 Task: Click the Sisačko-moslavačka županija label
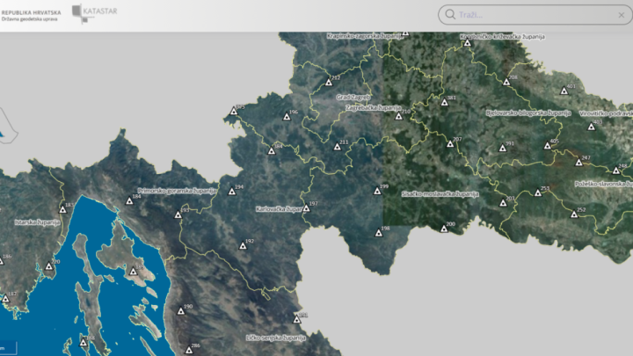click(438, 193)
